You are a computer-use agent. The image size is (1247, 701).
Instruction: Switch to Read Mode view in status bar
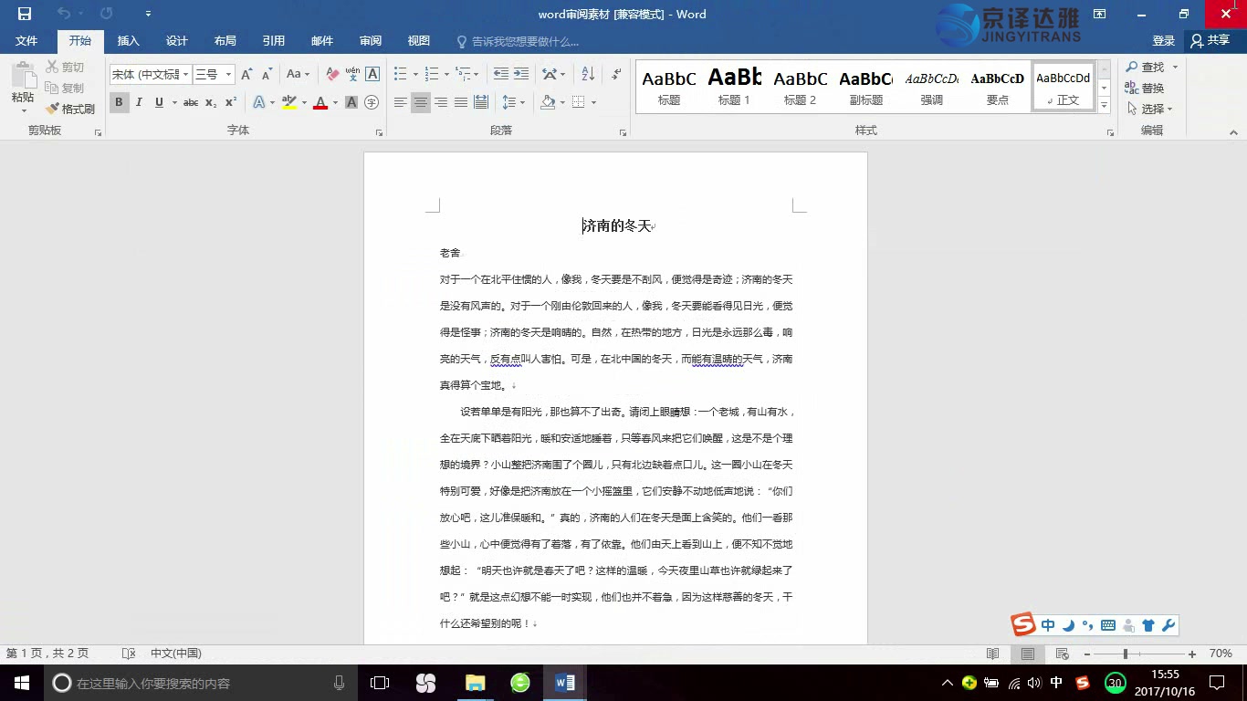[993, 654]
